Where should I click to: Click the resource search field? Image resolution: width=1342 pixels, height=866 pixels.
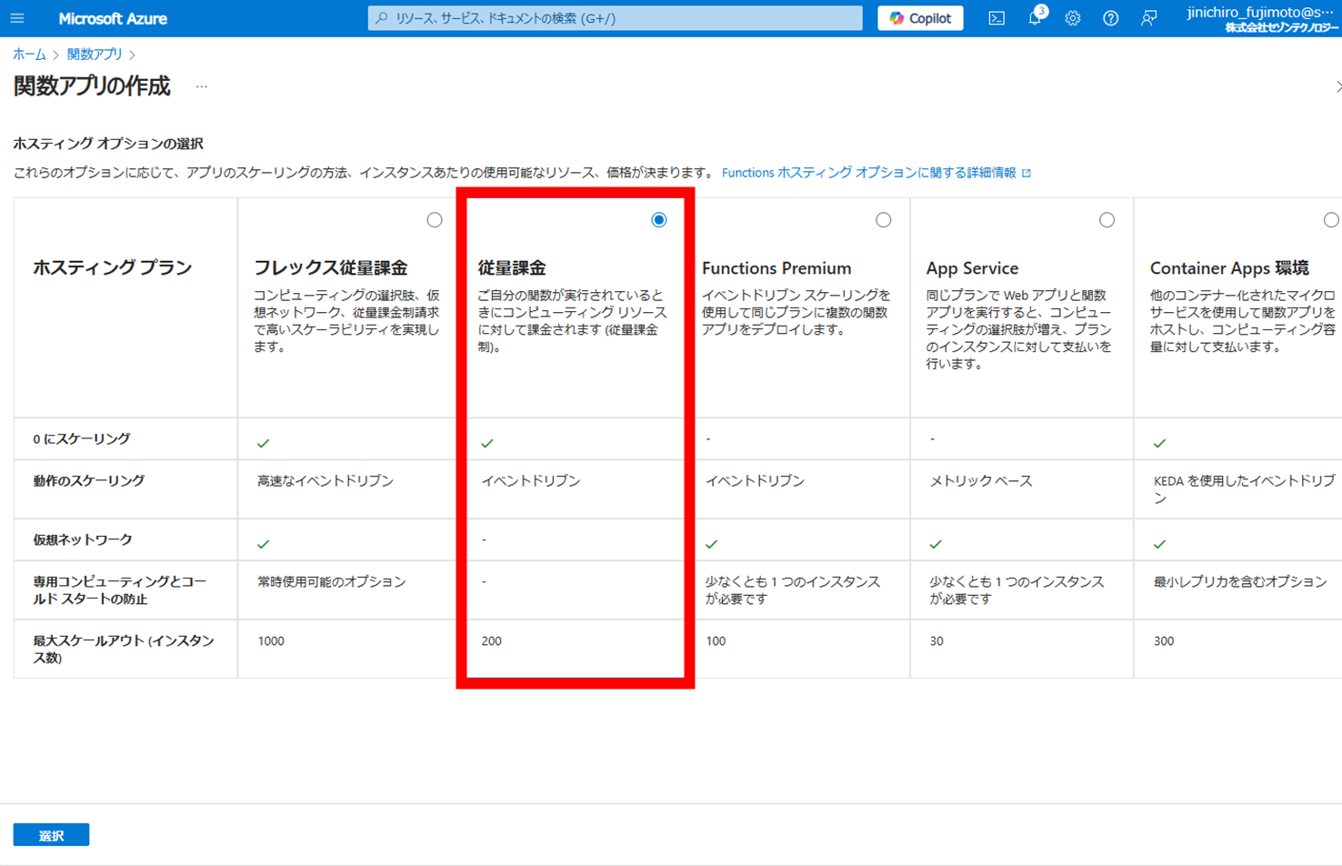coord(615,18)
